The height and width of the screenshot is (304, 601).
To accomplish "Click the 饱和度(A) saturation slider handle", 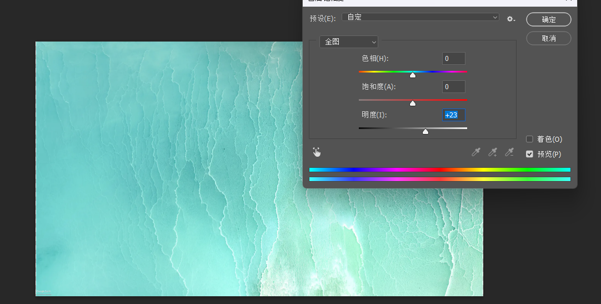I will 412,103.
